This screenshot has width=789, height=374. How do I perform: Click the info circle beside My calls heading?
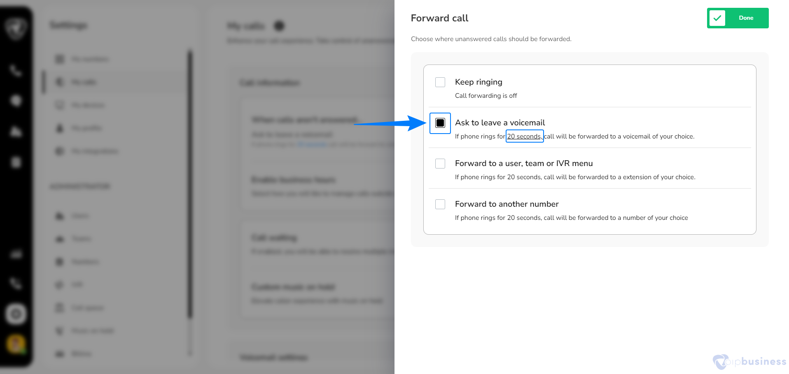tap(279, 26)
